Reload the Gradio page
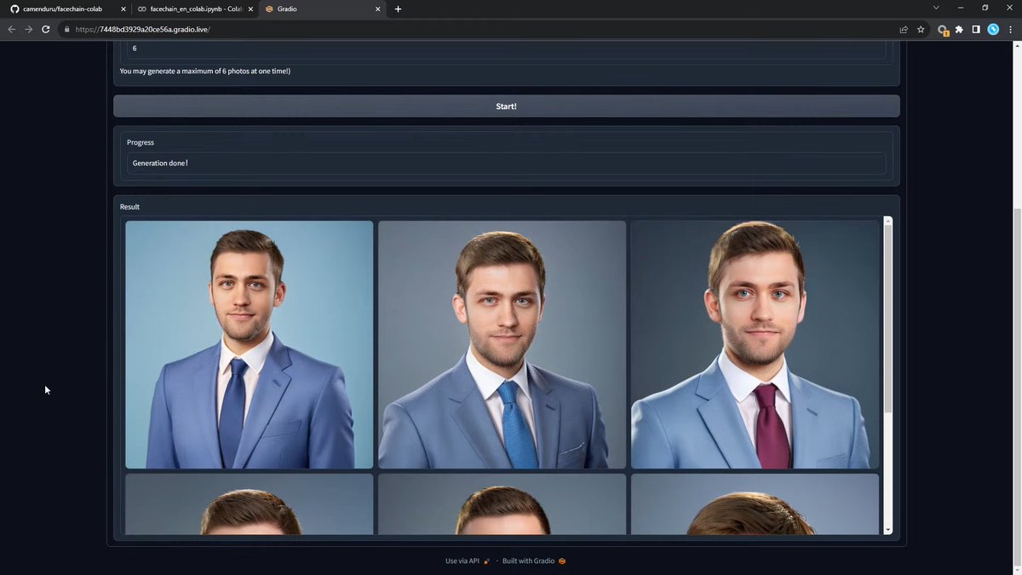The height and width of the screenshot is (575, 1022). click(45, 29)
